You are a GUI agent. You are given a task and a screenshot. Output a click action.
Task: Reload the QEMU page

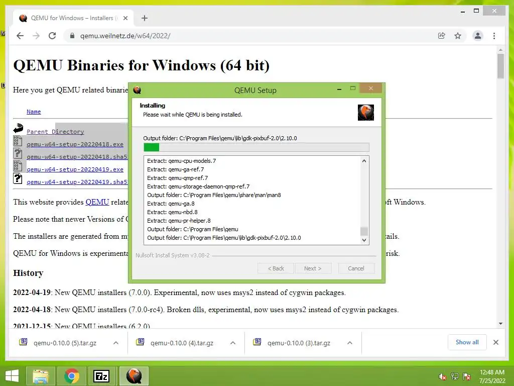coord(52,36)
